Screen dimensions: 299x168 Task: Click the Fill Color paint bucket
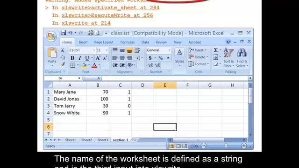pyautogui.click(x=84, y=65)
